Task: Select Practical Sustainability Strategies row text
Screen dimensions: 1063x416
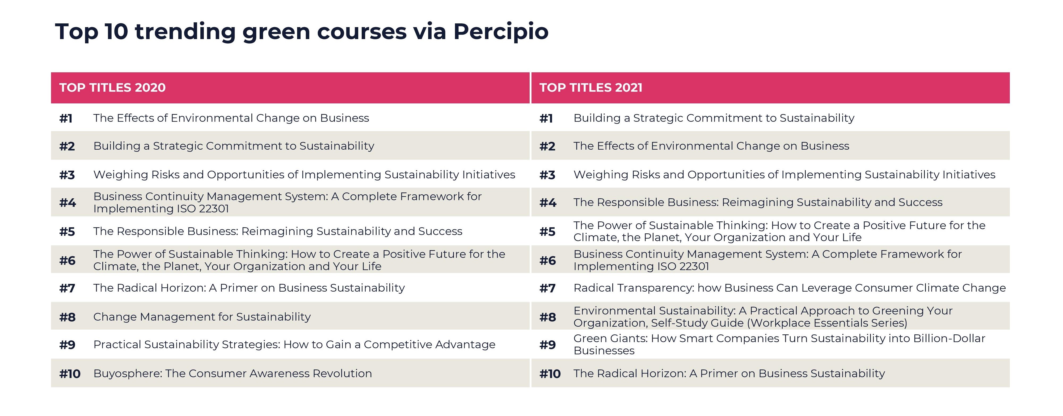Action: pyautogui.click(x=294, y=344)
